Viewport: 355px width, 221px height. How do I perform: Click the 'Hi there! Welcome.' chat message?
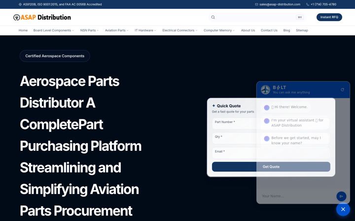(289, 107)
